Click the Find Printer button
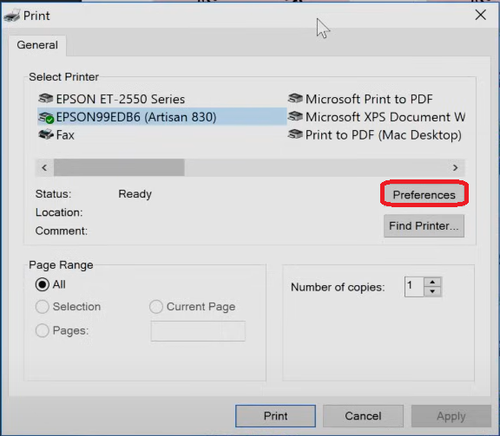This screenshot has height=436, width=500. [x=424, y=226]
